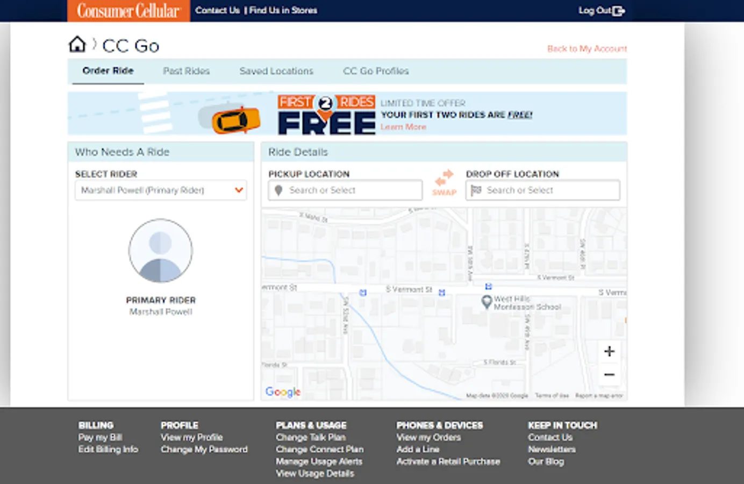Click footer Contact Us under Keep In Touch
Image resolution: width=744 pixels, height=484 pixels.
pyautogui.click(x=550, y=437)
